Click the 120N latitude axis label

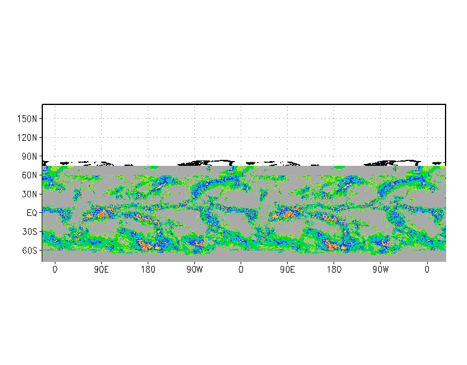[27, 137]
